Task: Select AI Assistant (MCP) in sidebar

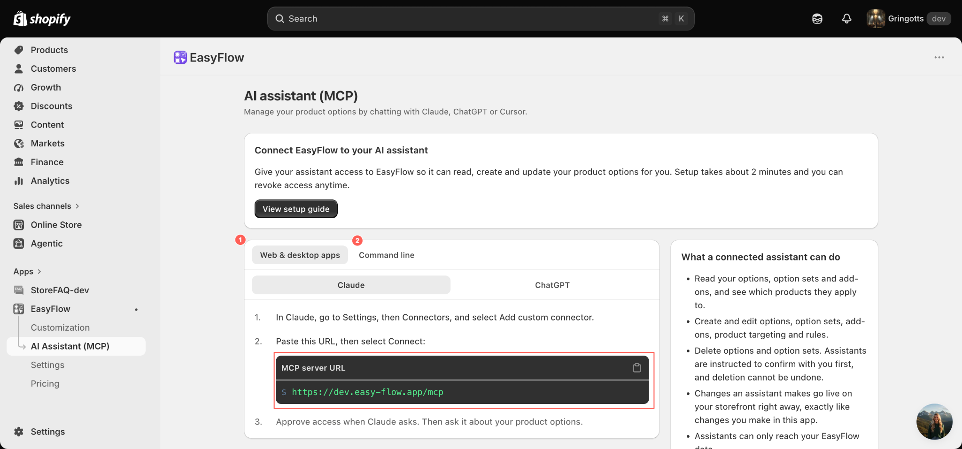Action: (76, 346)
